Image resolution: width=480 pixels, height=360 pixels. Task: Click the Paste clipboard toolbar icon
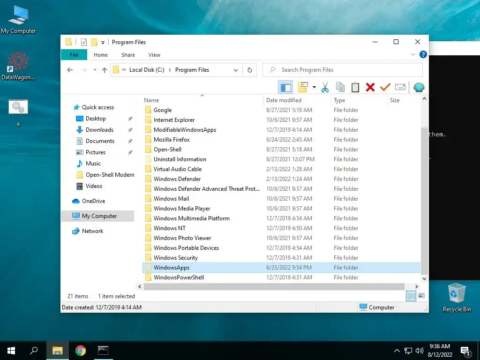(355, 88)
